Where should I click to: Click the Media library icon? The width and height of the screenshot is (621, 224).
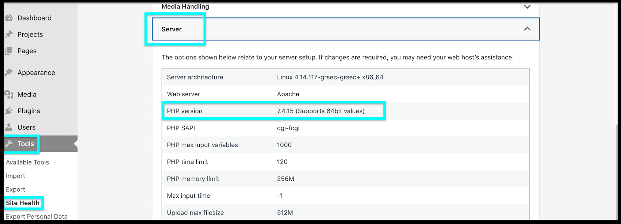[x=9, y=94]
